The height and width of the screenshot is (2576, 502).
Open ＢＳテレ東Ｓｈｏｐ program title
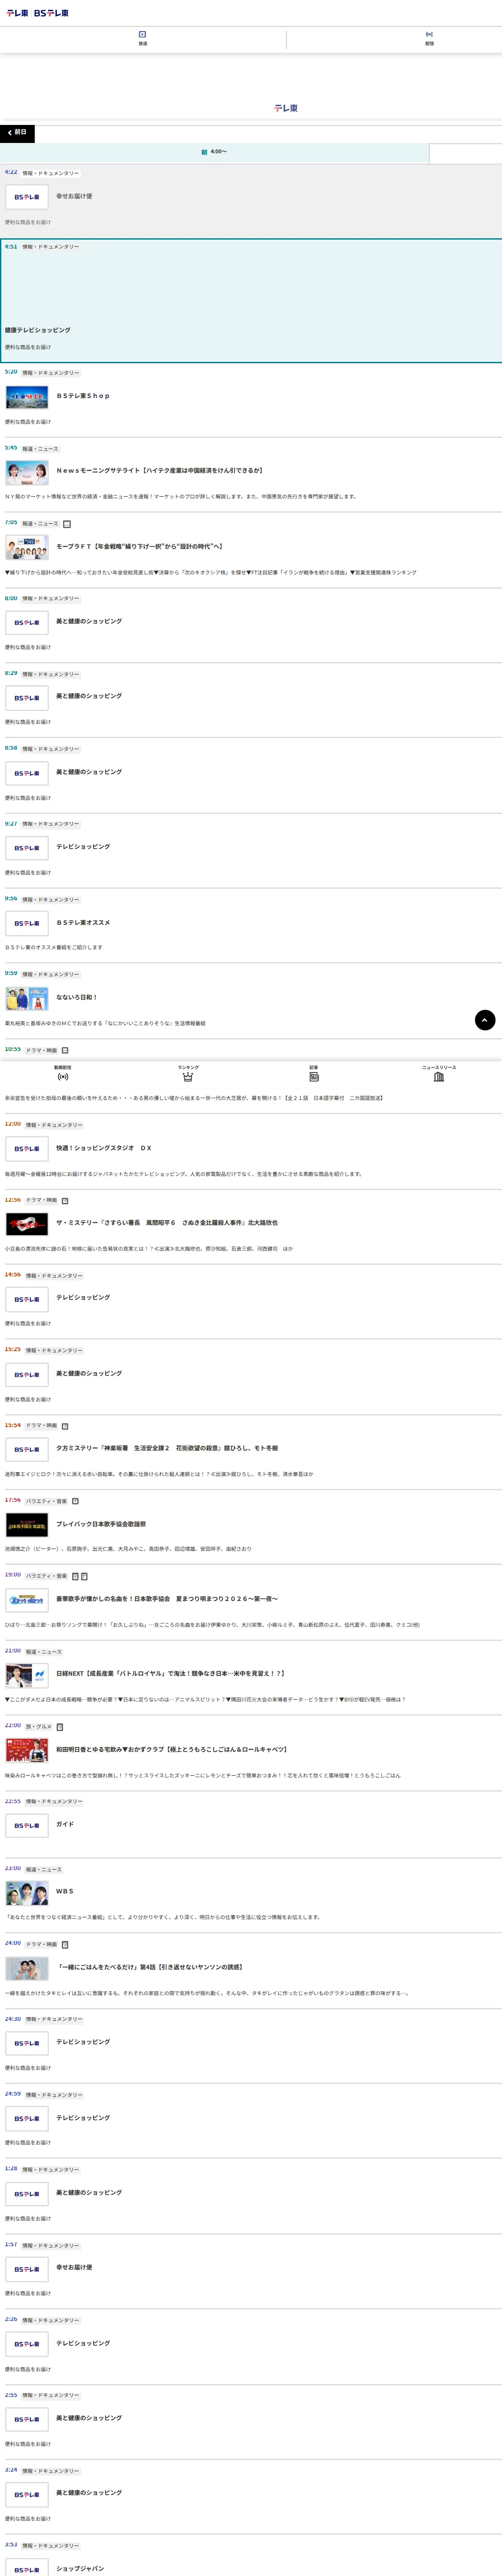tap(83, 396)
